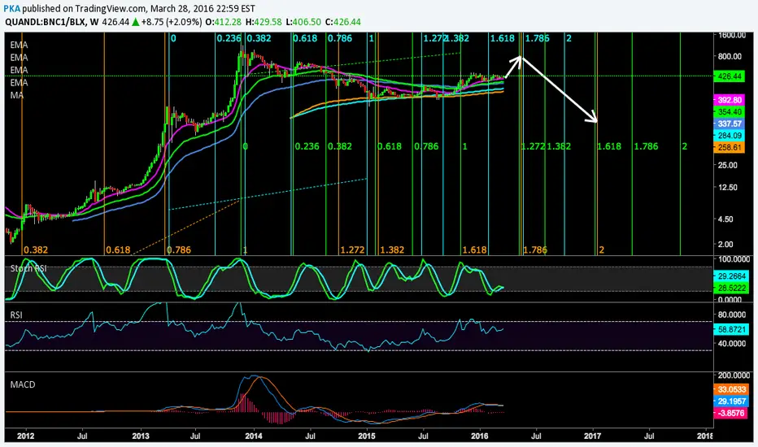Click the green 426.44 price tag on axis
The height and width of the screenshot is (447, 758).
coord(729,76)
